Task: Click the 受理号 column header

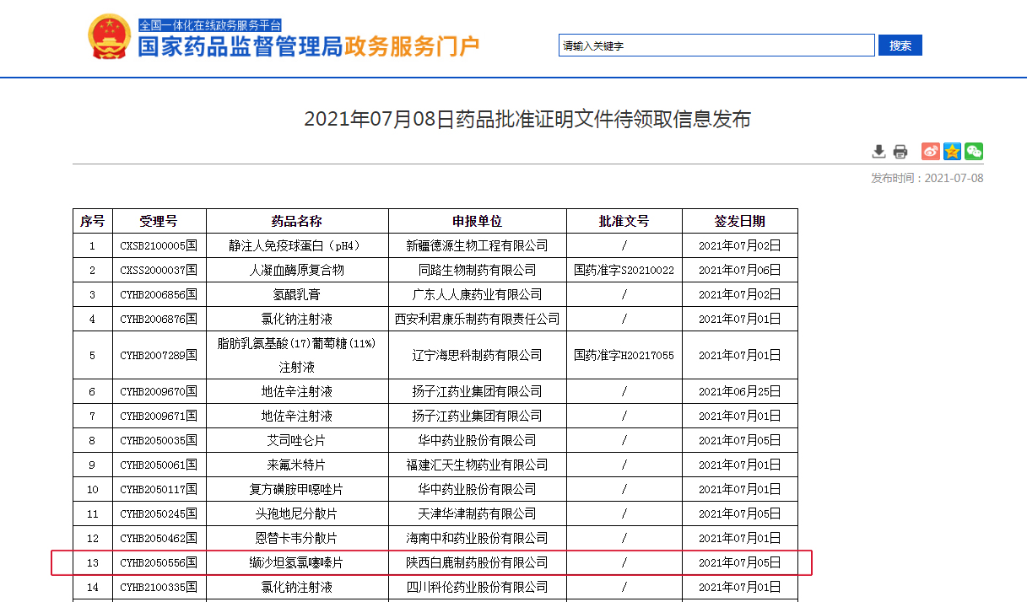Action: coord(159,221)
